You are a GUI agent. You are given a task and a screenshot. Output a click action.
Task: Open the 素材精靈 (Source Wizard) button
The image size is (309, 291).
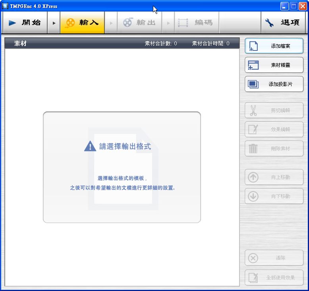coord(274,65)
